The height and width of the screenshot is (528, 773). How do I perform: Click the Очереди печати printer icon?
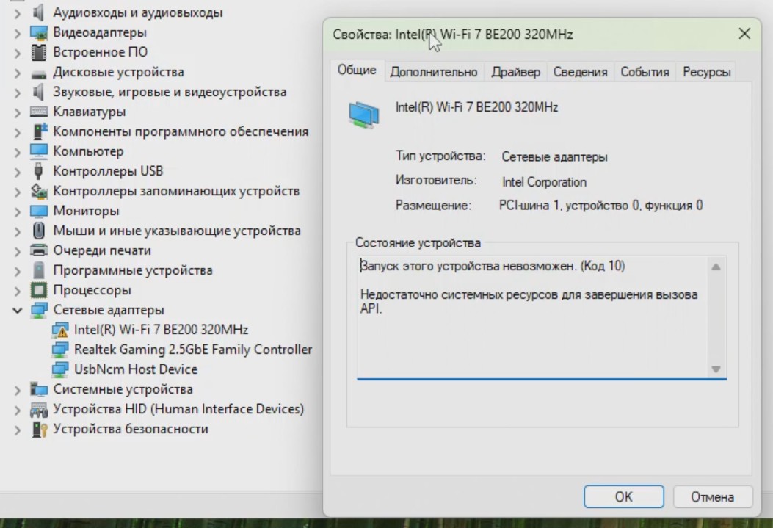(38, 250)
